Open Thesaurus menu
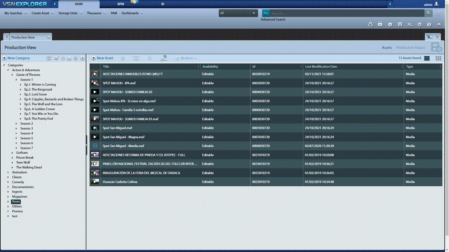 pos(96,13)
